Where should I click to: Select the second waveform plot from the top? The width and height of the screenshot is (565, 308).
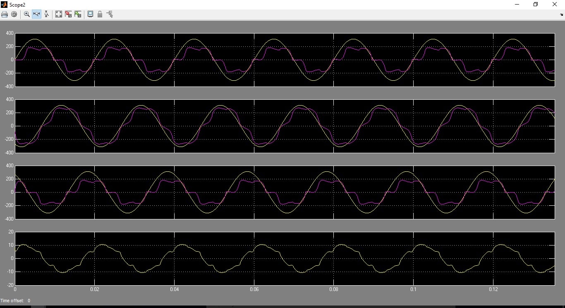point(285,126)
